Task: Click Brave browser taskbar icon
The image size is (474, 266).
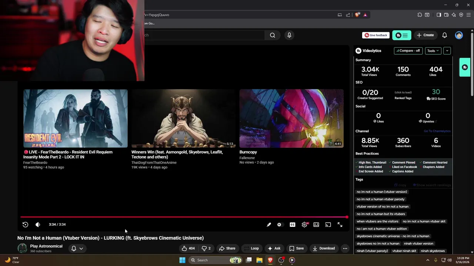Action: (x=270, y=260)
